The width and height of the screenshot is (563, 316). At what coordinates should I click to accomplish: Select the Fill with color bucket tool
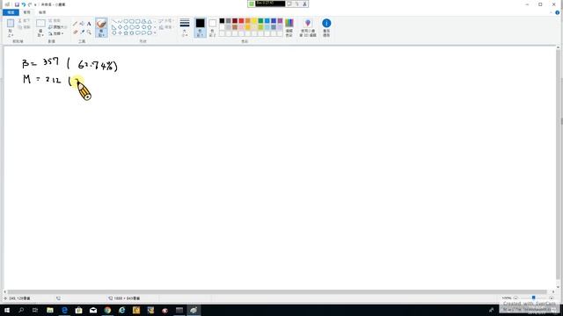click(x=82, y=24)
